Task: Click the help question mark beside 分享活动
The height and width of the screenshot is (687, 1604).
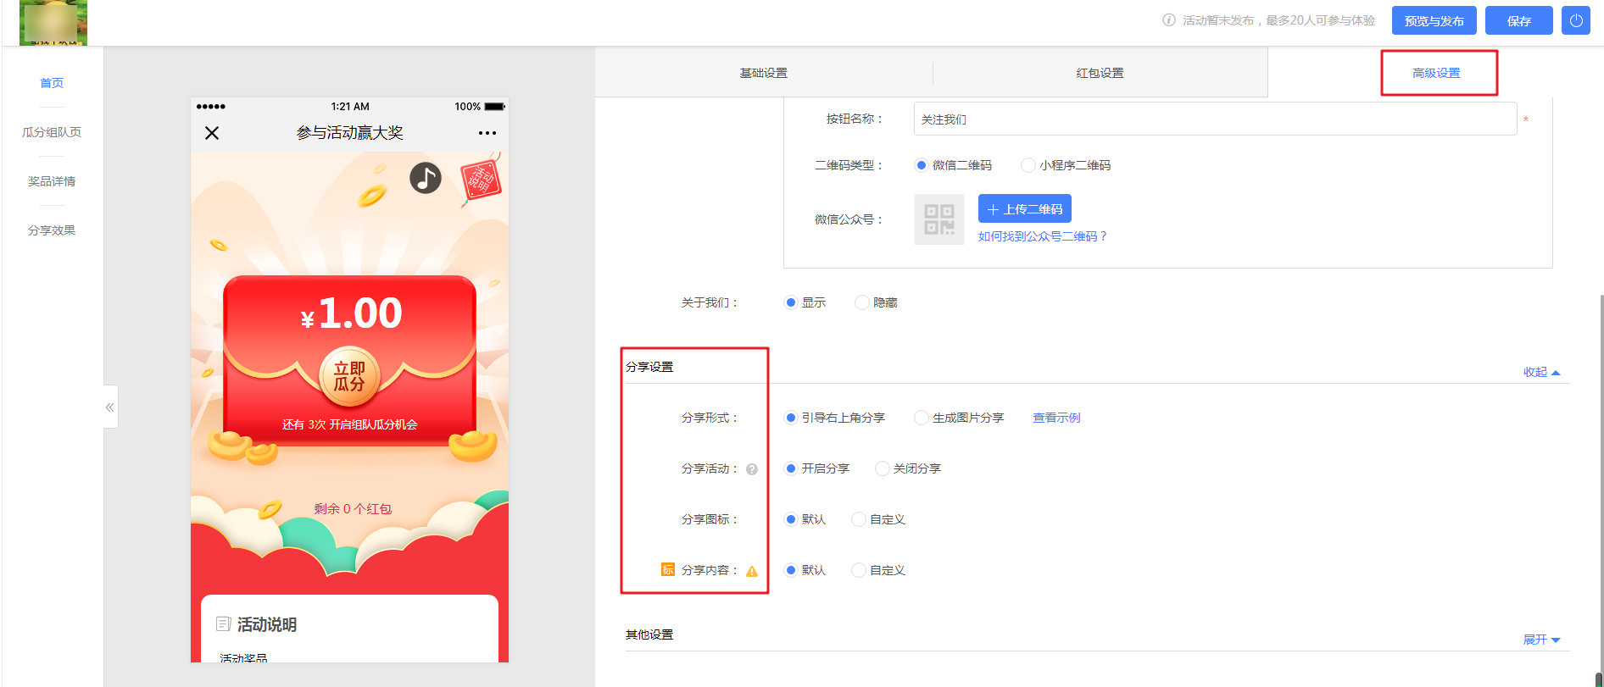Action: (x=752, y=469)
